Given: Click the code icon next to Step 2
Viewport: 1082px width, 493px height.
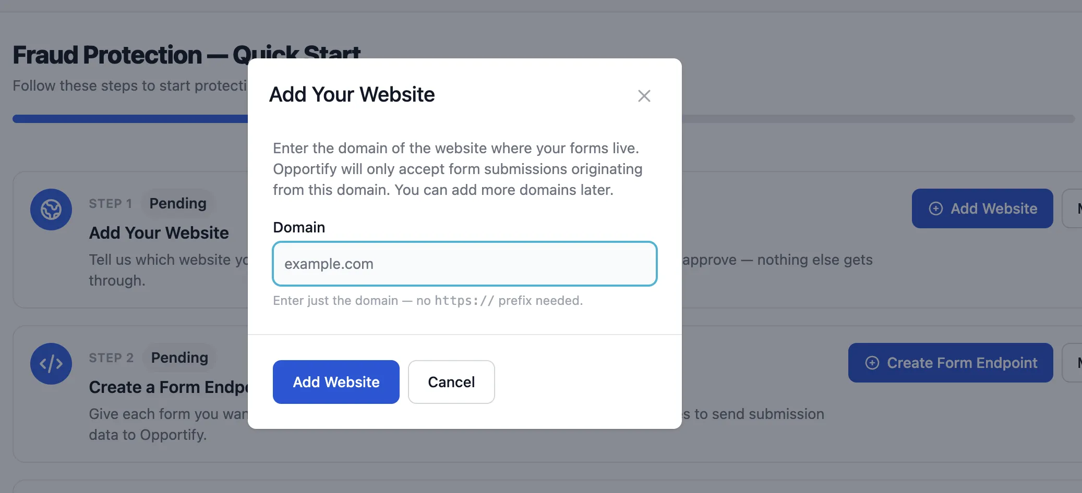Looking at the screenshot, I should (x=52, y=364).
